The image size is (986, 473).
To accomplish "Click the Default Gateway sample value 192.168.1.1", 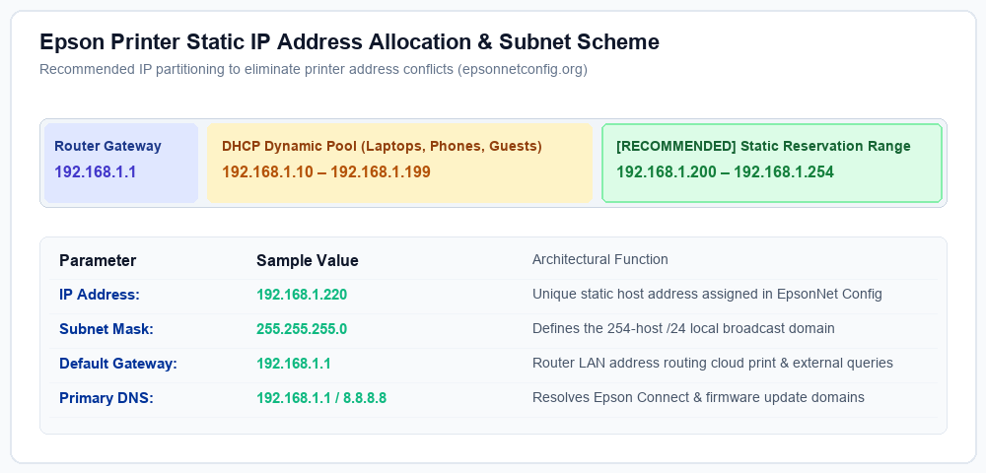I will 294,363.
